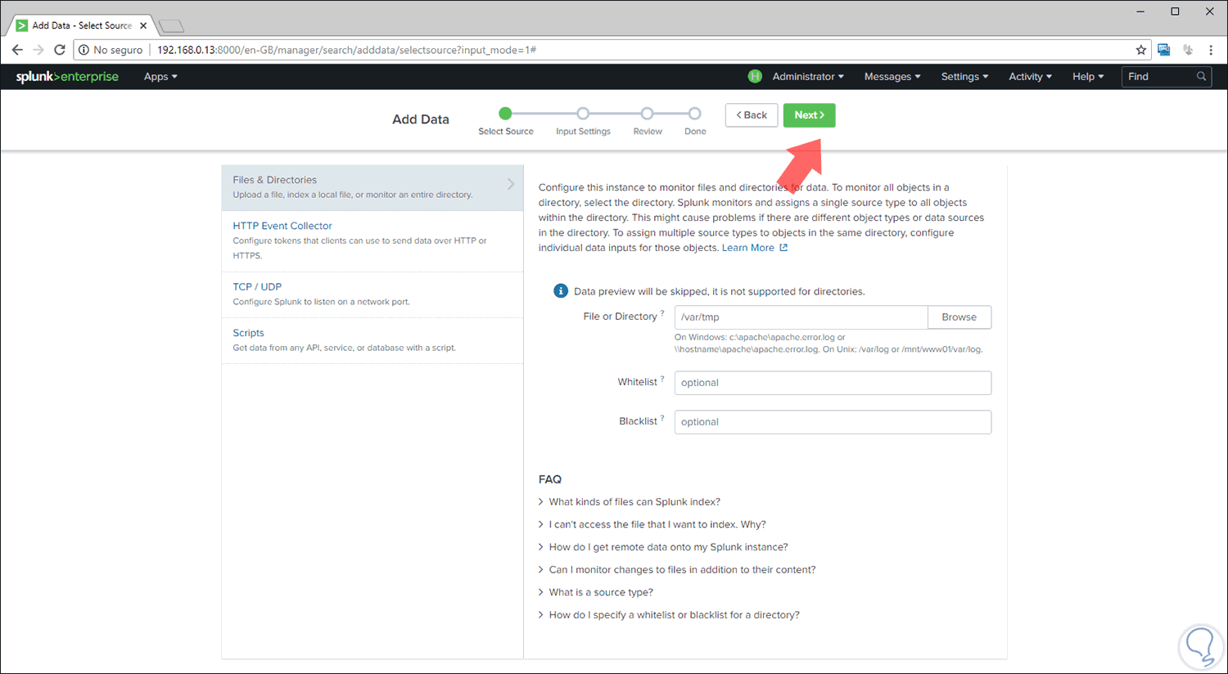This screenshot has height=674, width=1228.
Task: Reload the page with the refresh icon
Action: coord(58,49)
